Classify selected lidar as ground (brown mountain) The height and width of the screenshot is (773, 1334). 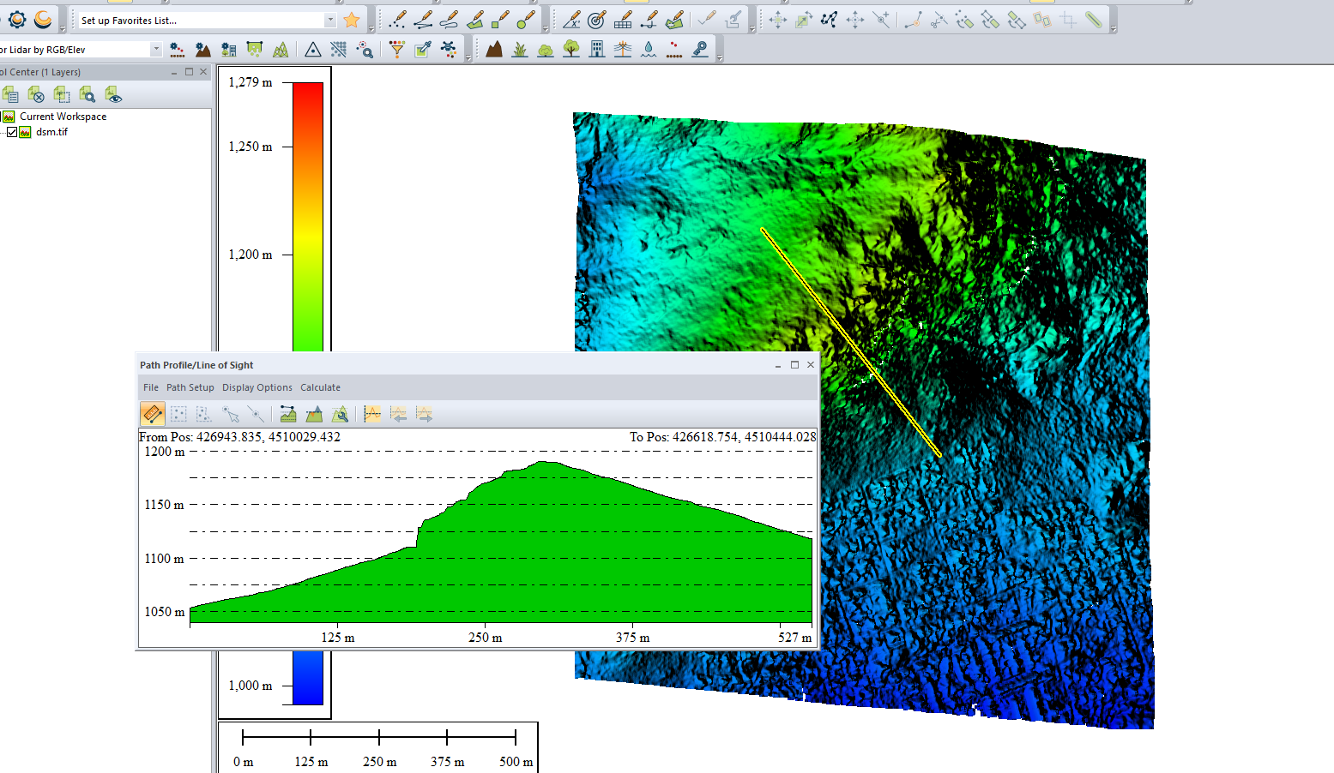coord(494,50)
